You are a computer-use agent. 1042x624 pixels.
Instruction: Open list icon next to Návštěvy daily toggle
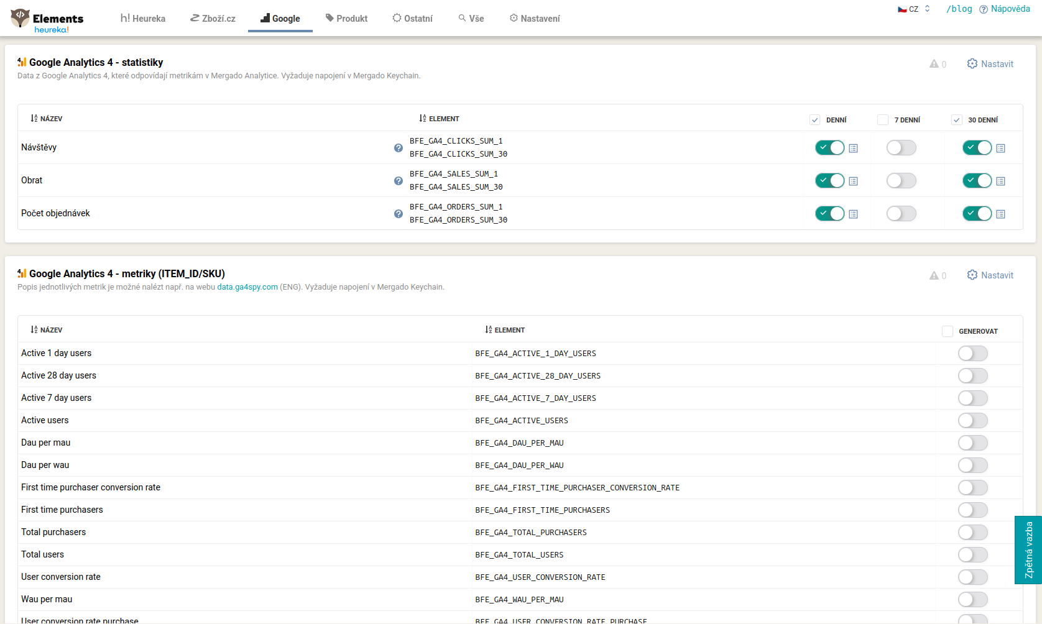coord(854,149)
